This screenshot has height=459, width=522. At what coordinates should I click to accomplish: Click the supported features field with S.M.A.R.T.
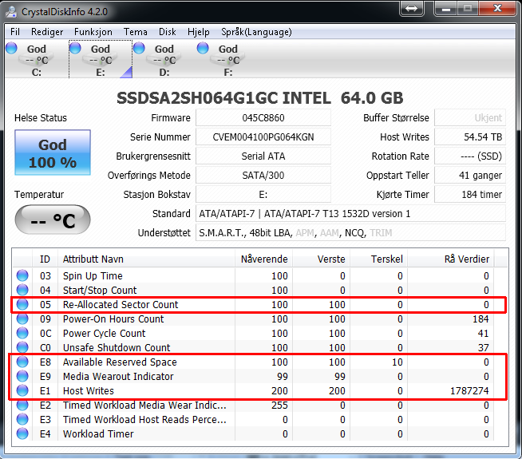pos(351,232)
